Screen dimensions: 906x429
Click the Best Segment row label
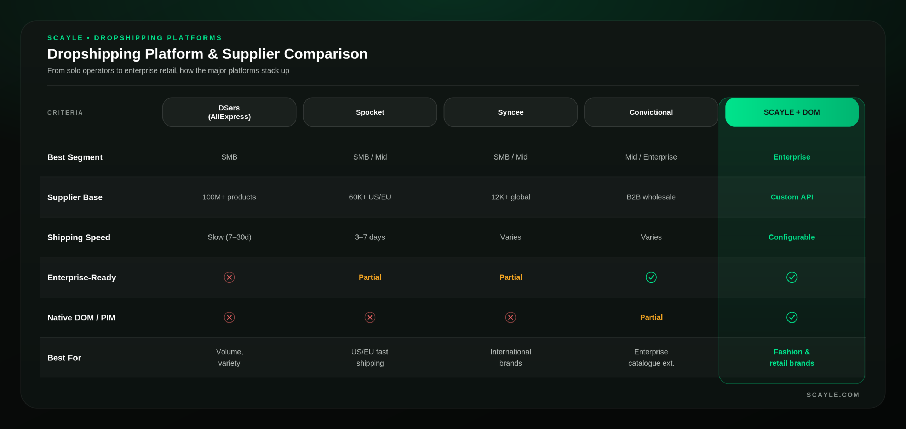[x=75, y=157]
